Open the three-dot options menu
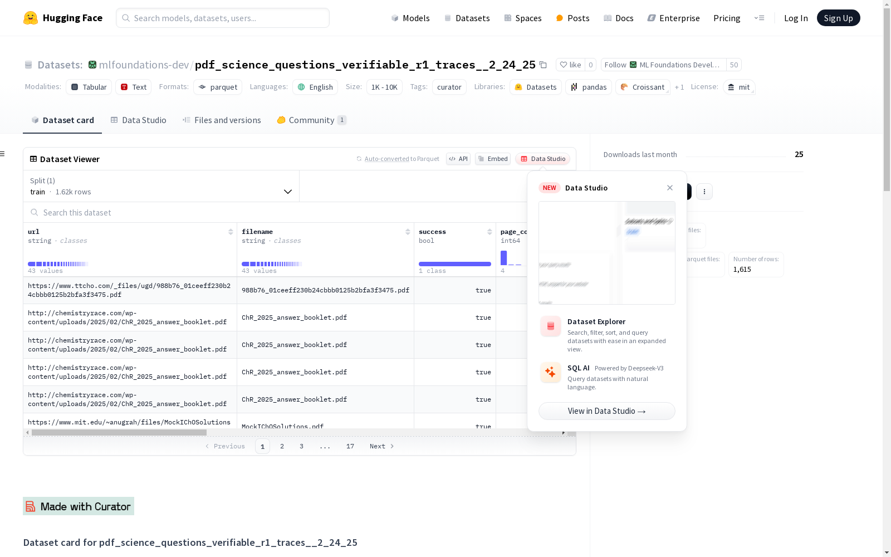The height and width of the screenshot is (557, 891). coord(704,192)
